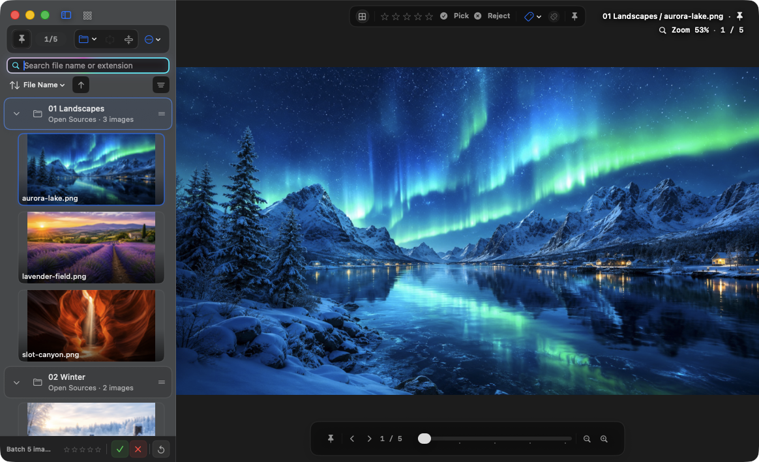759x462 pixels.
Task: Click the pin button in sidebar toolbar
Action: (x=22, y=39)
